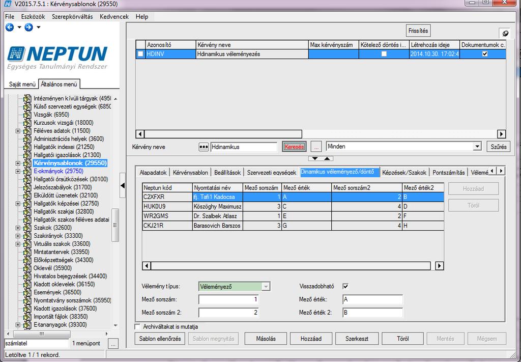Click the Jelszószabályok tree icon
Image resolution: width=521 pixels, height=362 pixels.
(27, 187)
